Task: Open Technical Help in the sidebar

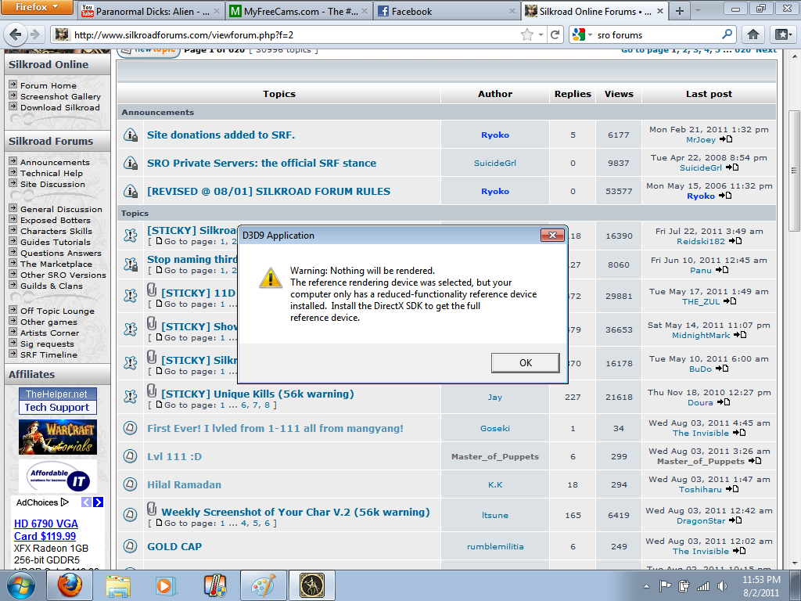Action: (51, 173)
